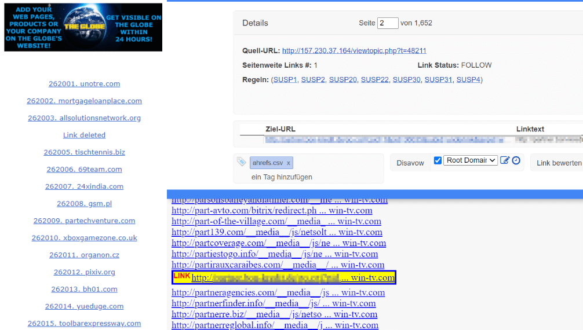The image size is (583, 330).
Task: Open the part139.com media link
Action: coord(277,232)
